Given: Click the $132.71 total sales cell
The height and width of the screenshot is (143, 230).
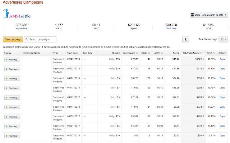Looking at the screenshot, I should 199,59.
